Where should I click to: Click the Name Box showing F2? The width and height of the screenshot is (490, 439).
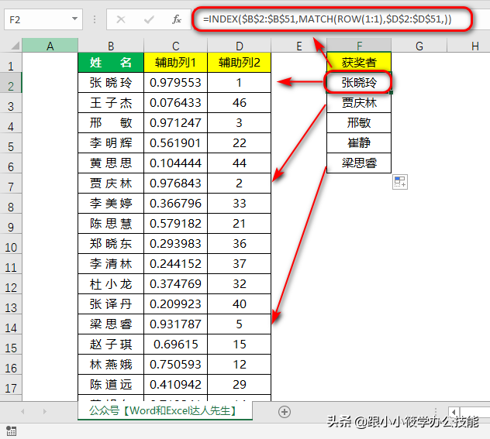click(x=43, y=19)
